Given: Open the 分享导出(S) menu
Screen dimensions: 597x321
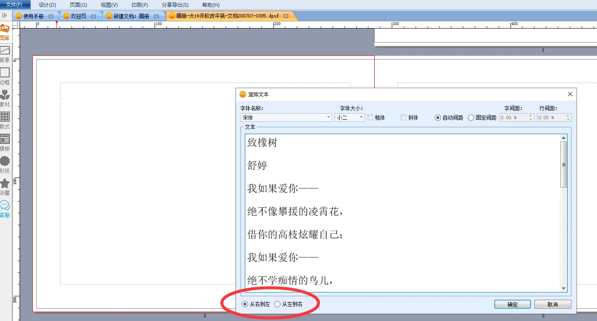Looking at the screenshot, I should click(x=175, y=5).
